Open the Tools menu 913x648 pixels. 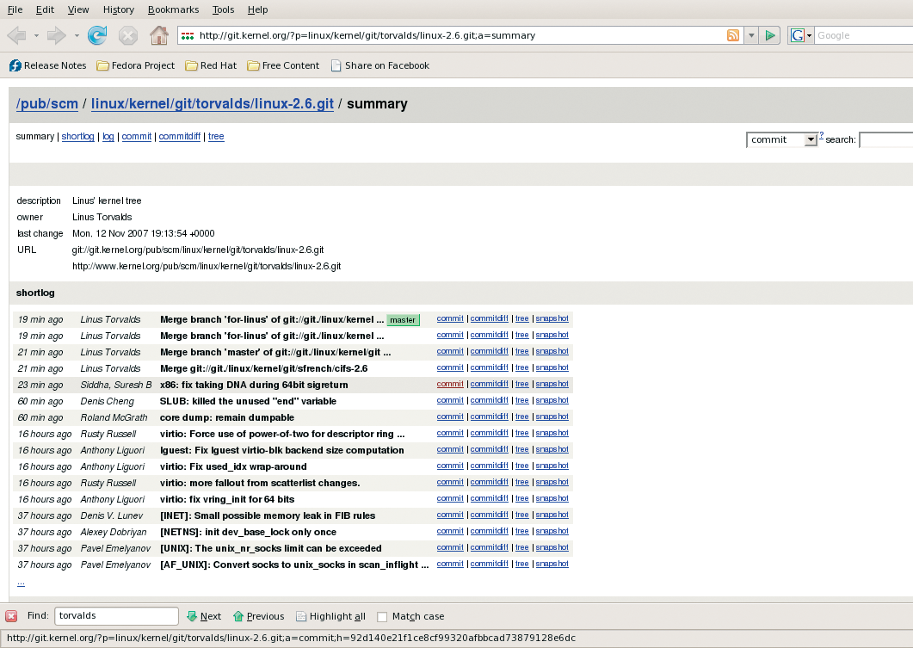click(x=223, y=9)
